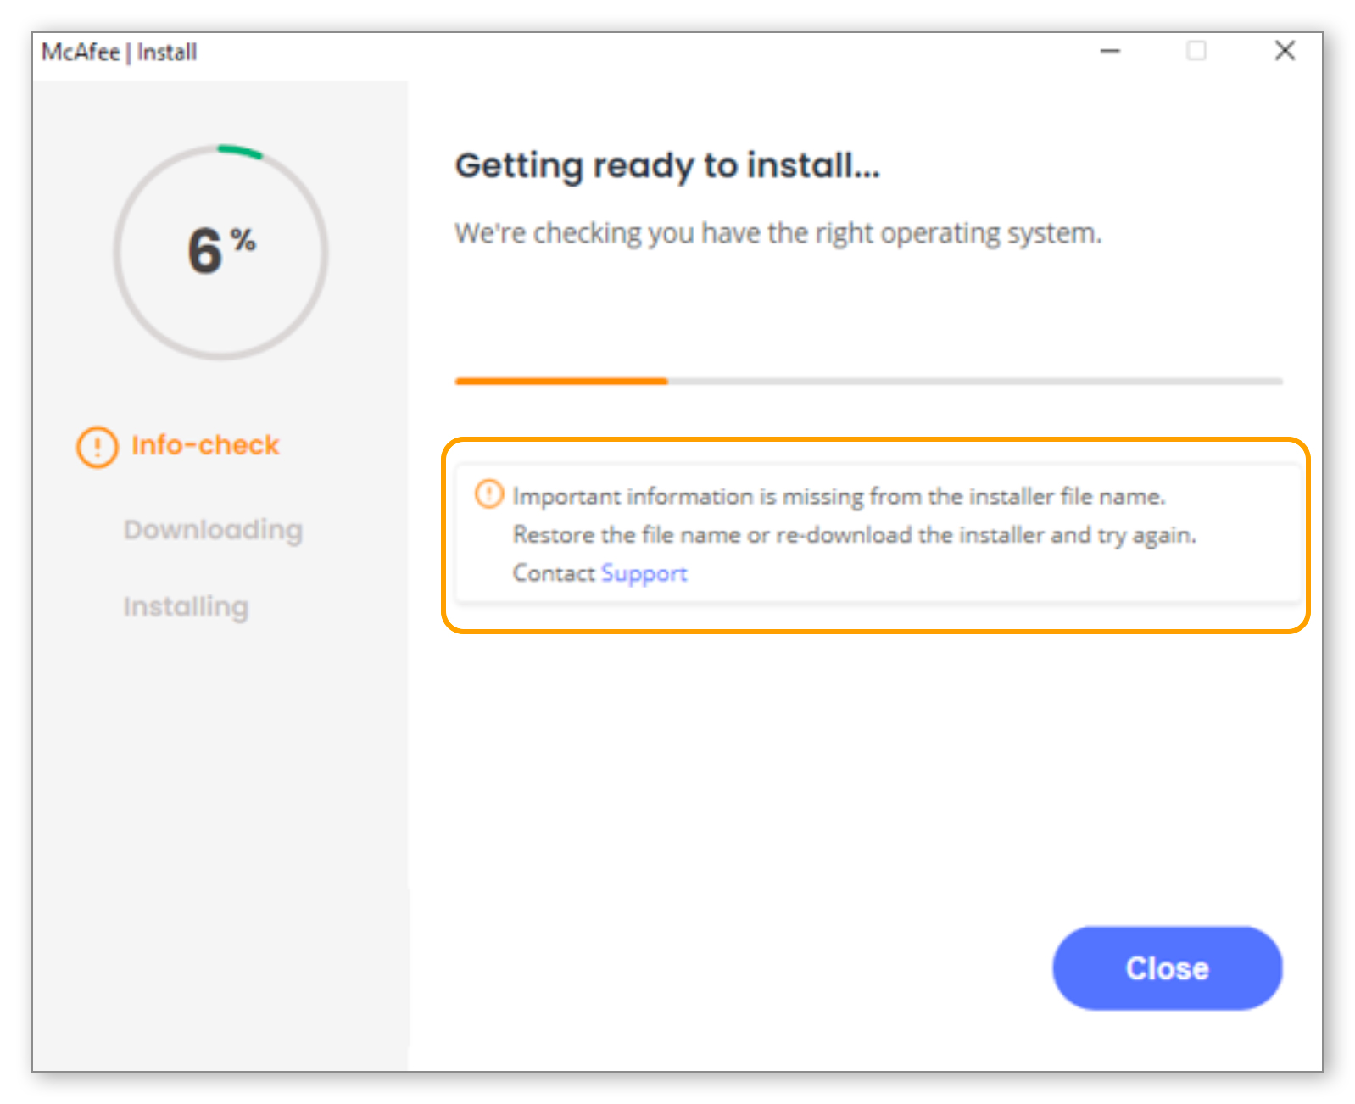Click the gray unfilled part of the progress bar
Screen dimensions: 1355x1104
click(975, 382)
